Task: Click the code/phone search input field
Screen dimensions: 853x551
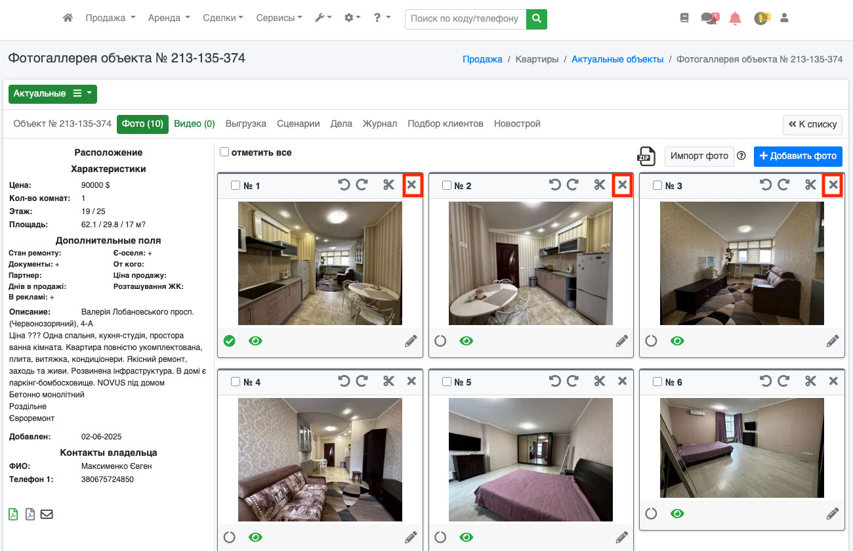Action: [x=465, y=19]
